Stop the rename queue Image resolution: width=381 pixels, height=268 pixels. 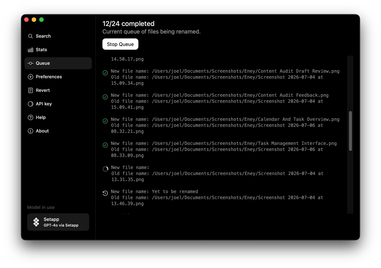click(x=120, y=44)
